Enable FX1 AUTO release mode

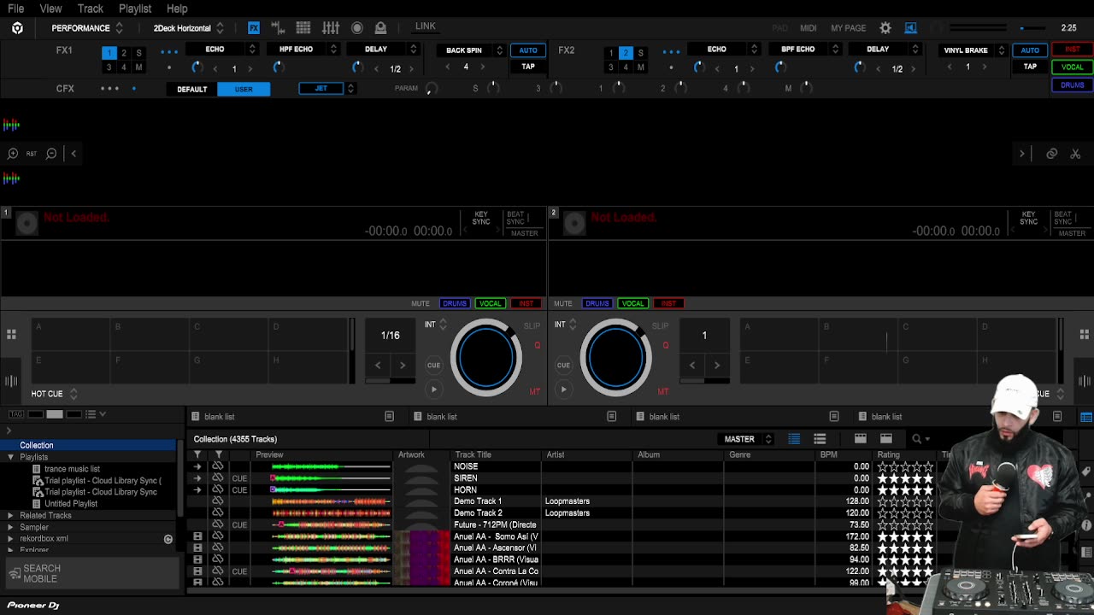point(528,50)
